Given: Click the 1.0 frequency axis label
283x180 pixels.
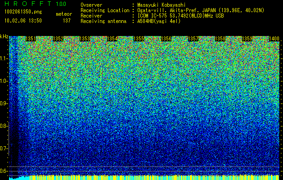Looking at the screenshot, I should coord(4,81).
